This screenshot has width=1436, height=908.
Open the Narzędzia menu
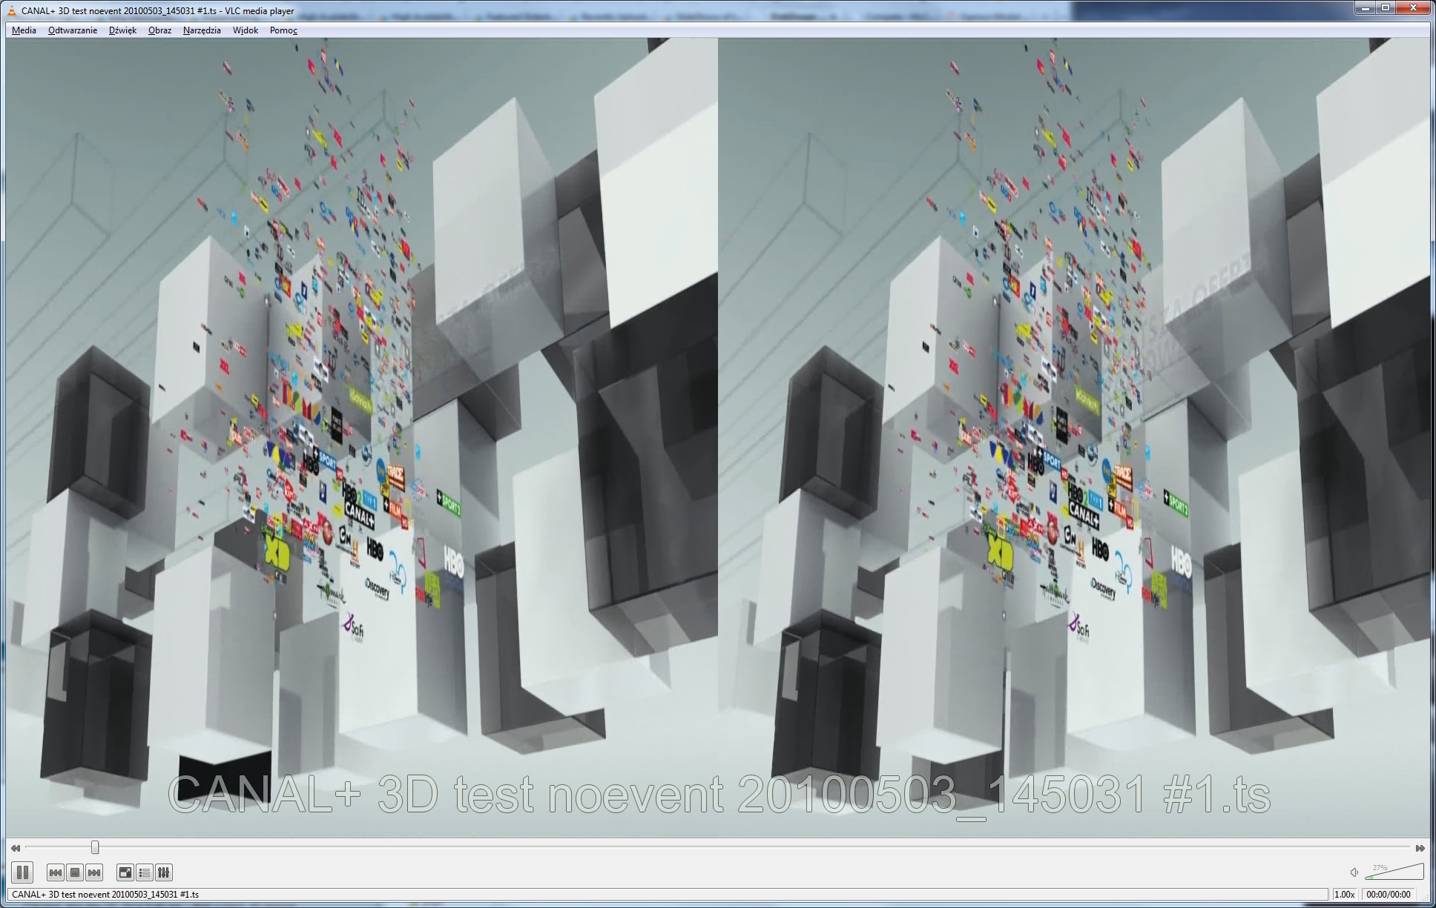(202, 30)
